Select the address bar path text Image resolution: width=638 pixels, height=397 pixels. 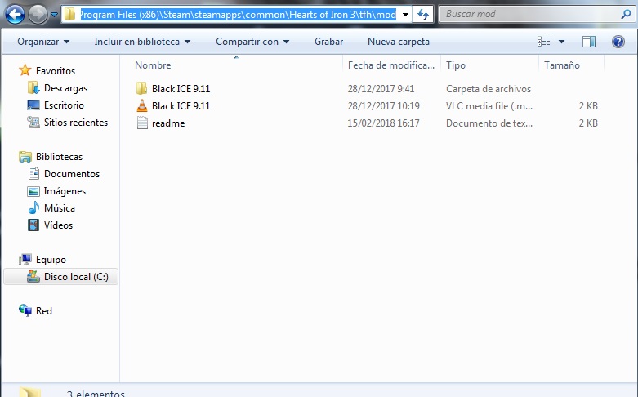coord(238,15)
